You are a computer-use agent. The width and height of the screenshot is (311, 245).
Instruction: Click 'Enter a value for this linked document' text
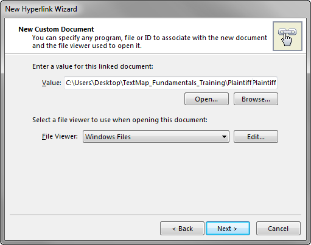pos(93,66)
